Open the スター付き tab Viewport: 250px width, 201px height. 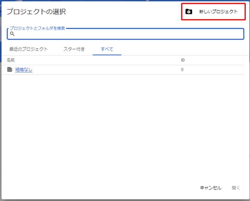74,49
